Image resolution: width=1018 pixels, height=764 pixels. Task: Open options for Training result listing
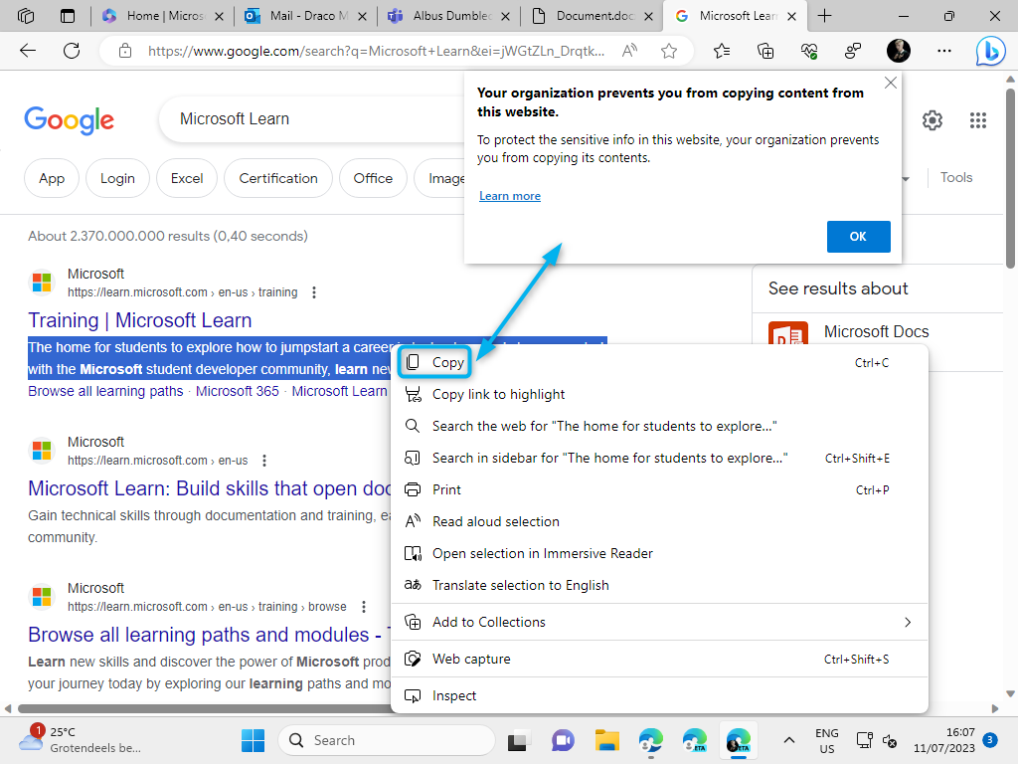click(314, 292)
